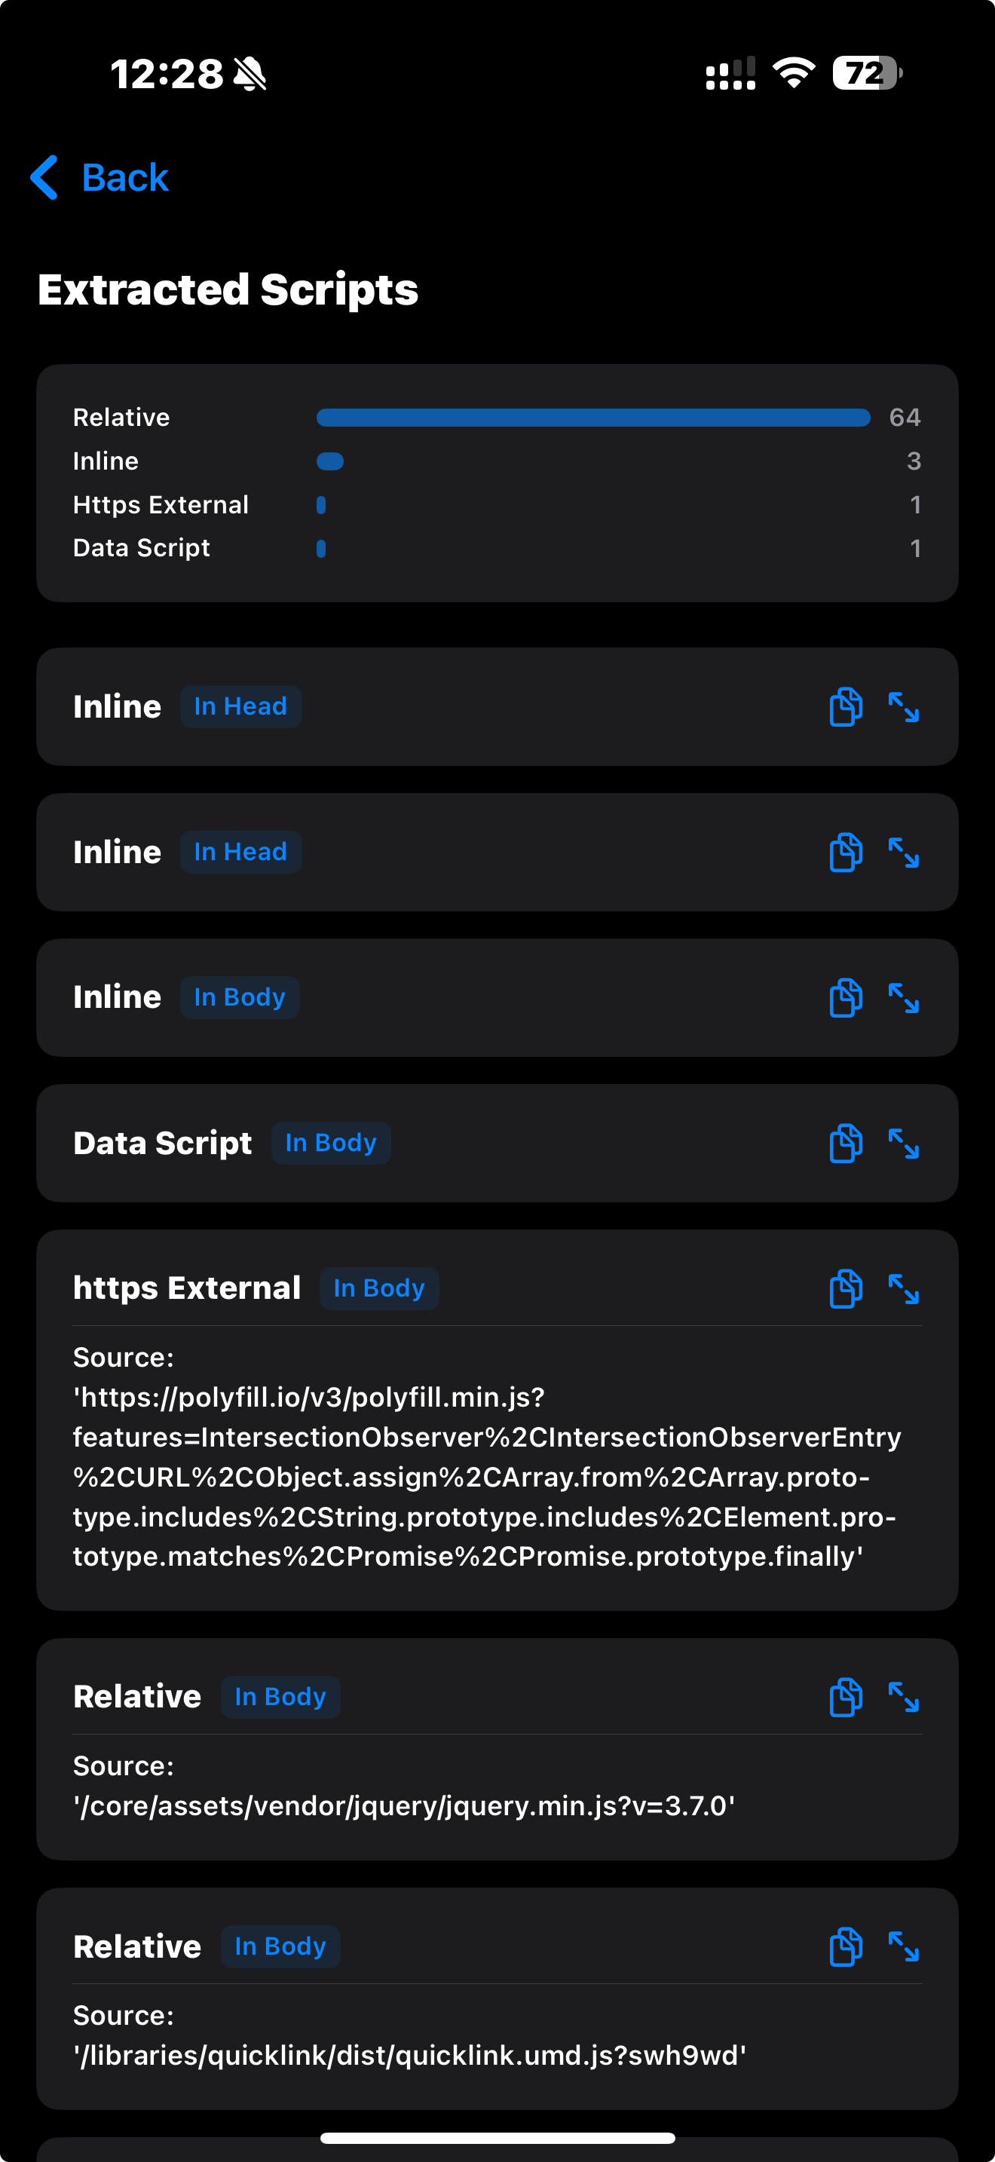Tap the Wi-Fi status icon
This screenshot has height=2162, width=995.
click(x=794, y=73)
